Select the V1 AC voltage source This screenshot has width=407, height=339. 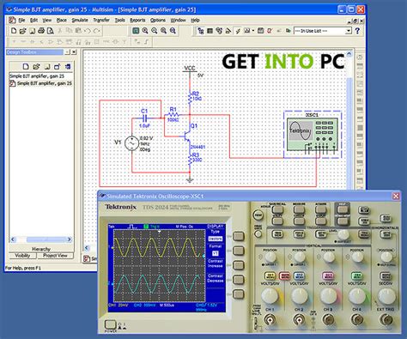pyautogui.click(x=131, y=143)
